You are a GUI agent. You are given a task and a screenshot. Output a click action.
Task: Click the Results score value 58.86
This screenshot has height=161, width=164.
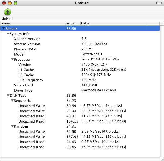point(71,29)
